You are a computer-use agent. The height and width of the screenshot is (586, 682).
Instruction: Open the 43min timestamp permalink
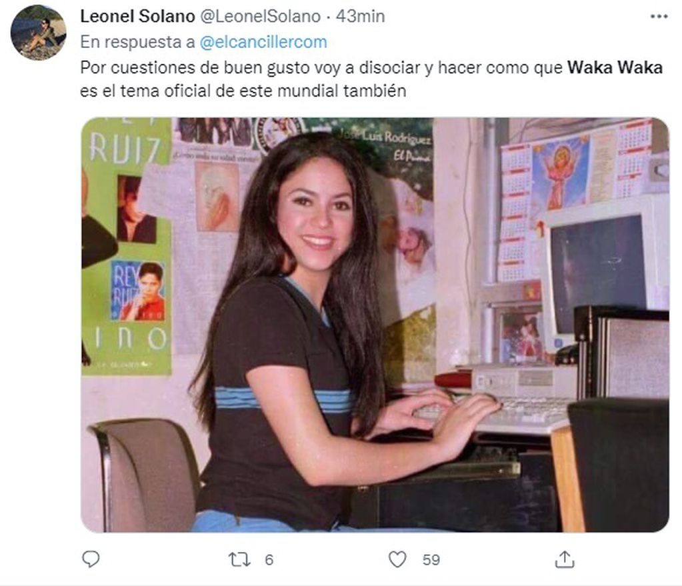(x=360, y=17)
